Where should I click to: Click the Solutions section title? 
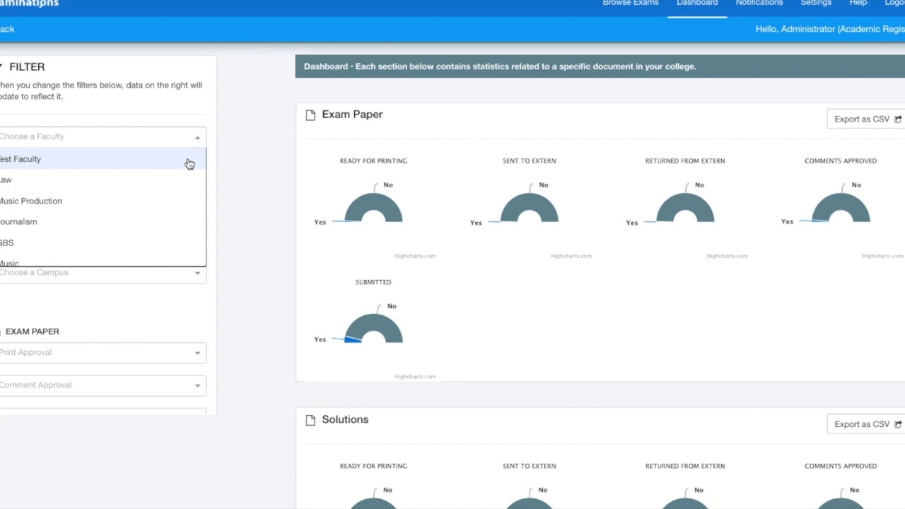[345, 420]
